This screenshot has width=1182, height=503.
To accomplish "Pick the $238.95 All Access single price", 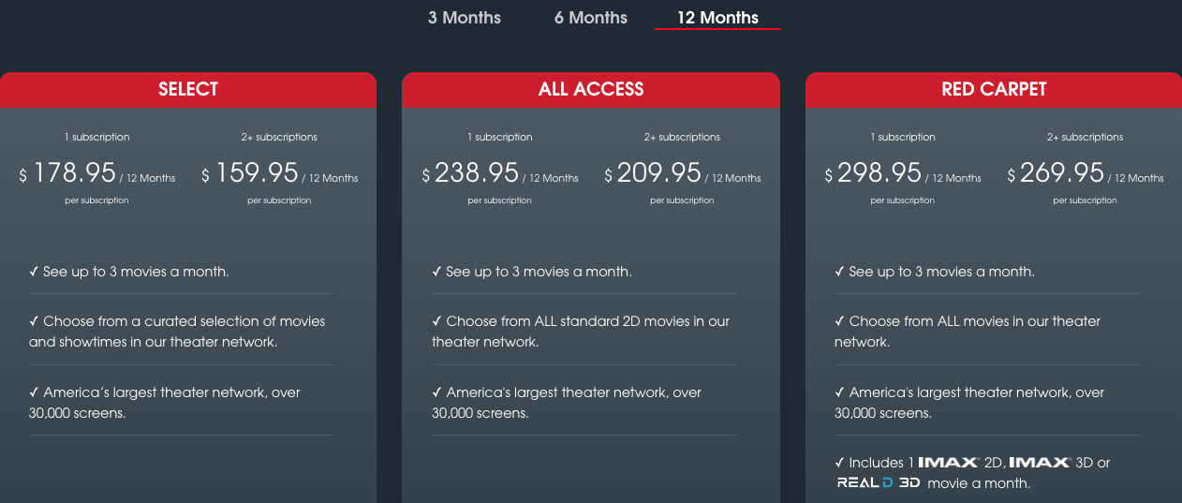I will pyautogui.click(x=477, y=173).
